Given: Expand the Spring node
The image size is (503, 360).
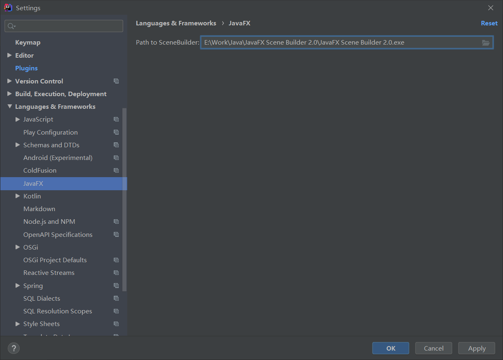Looking at the screenshot, I should [18, 286].
